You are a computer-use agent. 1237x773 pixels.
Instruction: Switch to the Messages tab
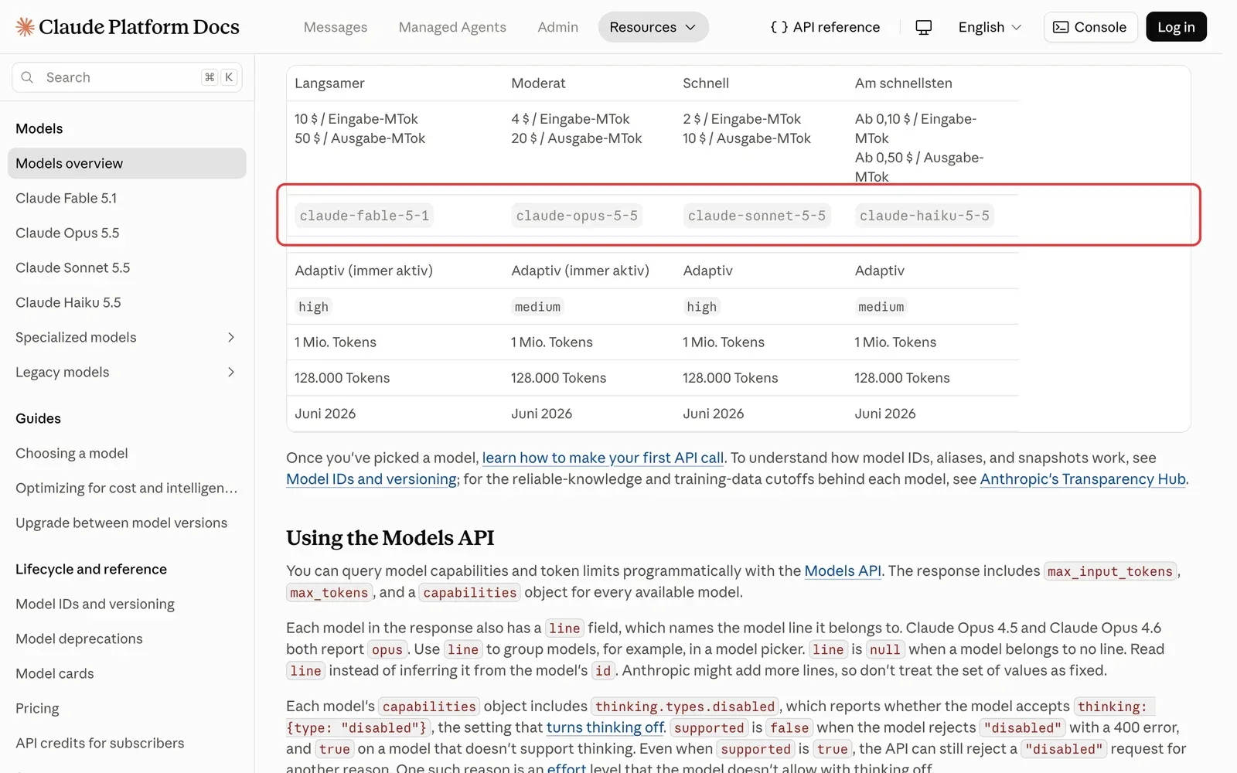click(x=336, y=27)
